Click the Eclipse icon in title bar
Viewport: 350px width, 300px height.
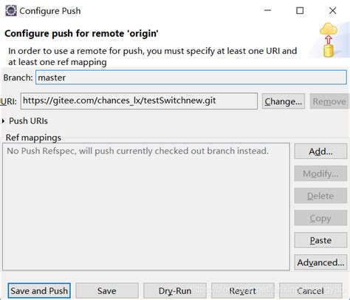11,11
